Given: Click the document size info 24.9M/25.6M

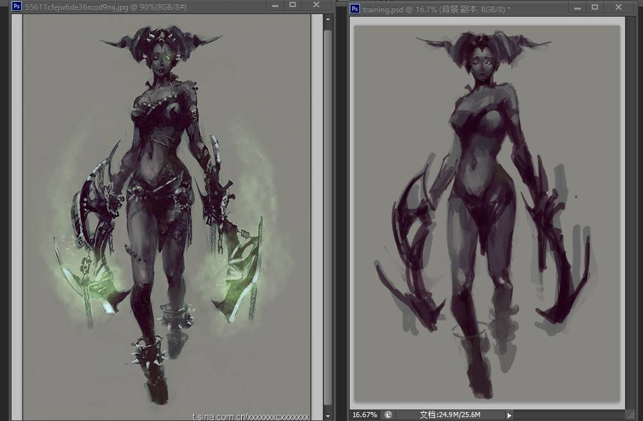Looking at the screenshot, I should (x=450, y=415).
